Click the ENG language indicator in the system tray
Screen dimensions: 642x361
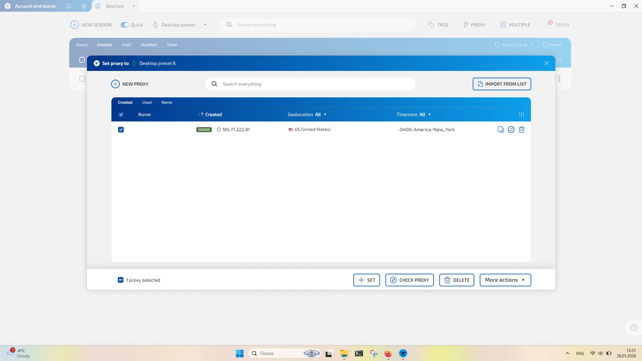[580, 353]
